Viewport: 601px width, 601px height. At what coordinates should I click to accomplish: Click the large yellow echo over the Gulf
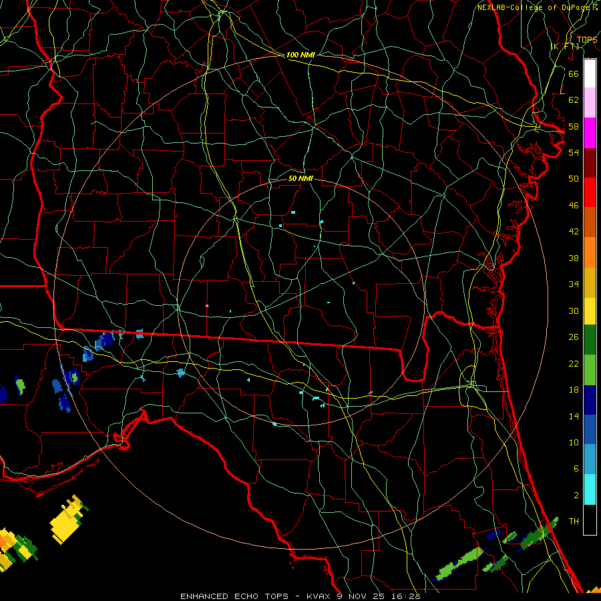(66, 522)
